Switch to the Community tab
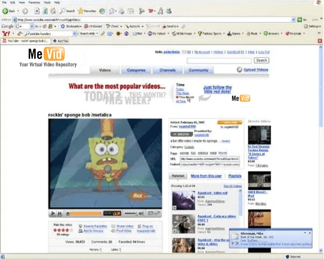This screenshot has width=324, height=259. 198,70
